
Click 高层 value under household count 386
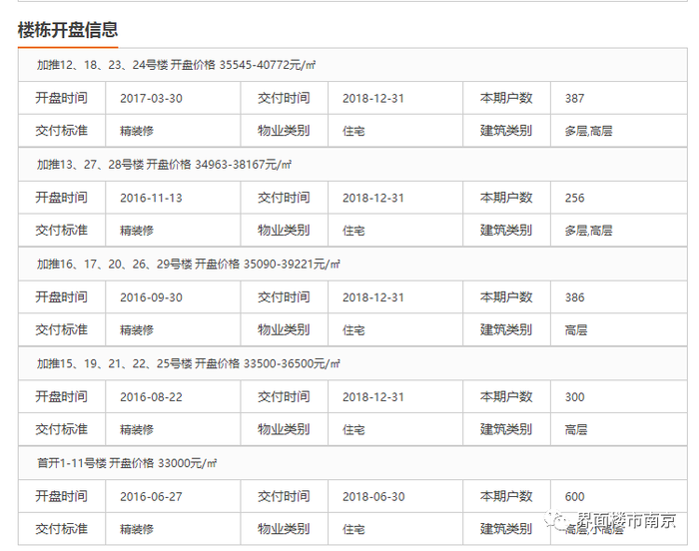pyautogui.click(x=576, y=330)
